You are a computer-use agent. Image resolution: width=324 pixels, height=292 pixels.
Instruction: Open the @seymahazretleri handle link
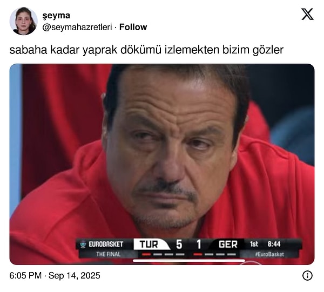[x=77, y=28]
